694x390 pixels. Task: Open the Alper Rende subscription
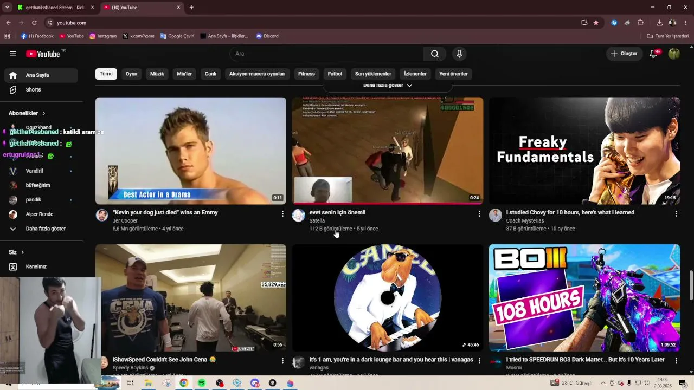[x=41, y=214]
